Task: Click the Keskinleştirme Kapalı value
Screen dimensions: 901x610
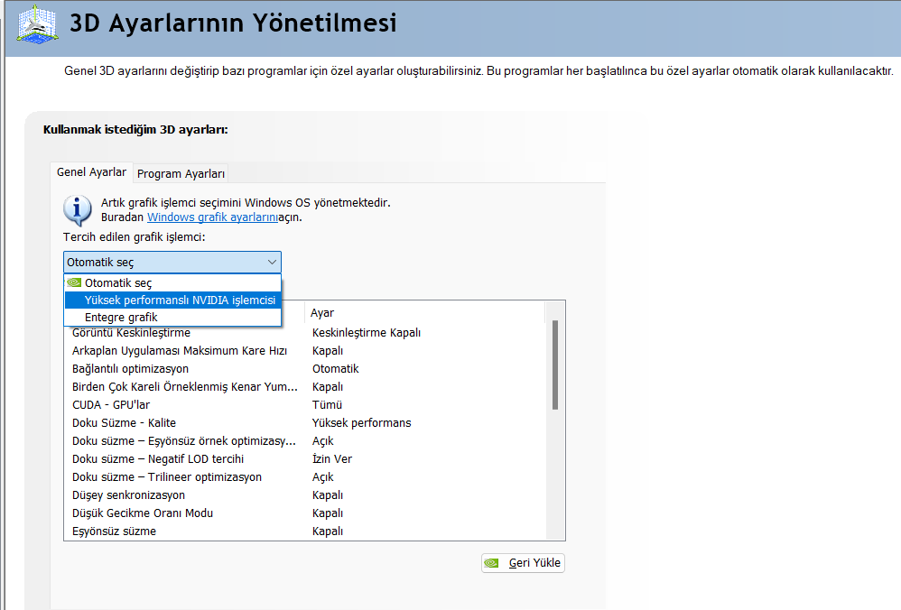Action: click(x=367, y=333)
